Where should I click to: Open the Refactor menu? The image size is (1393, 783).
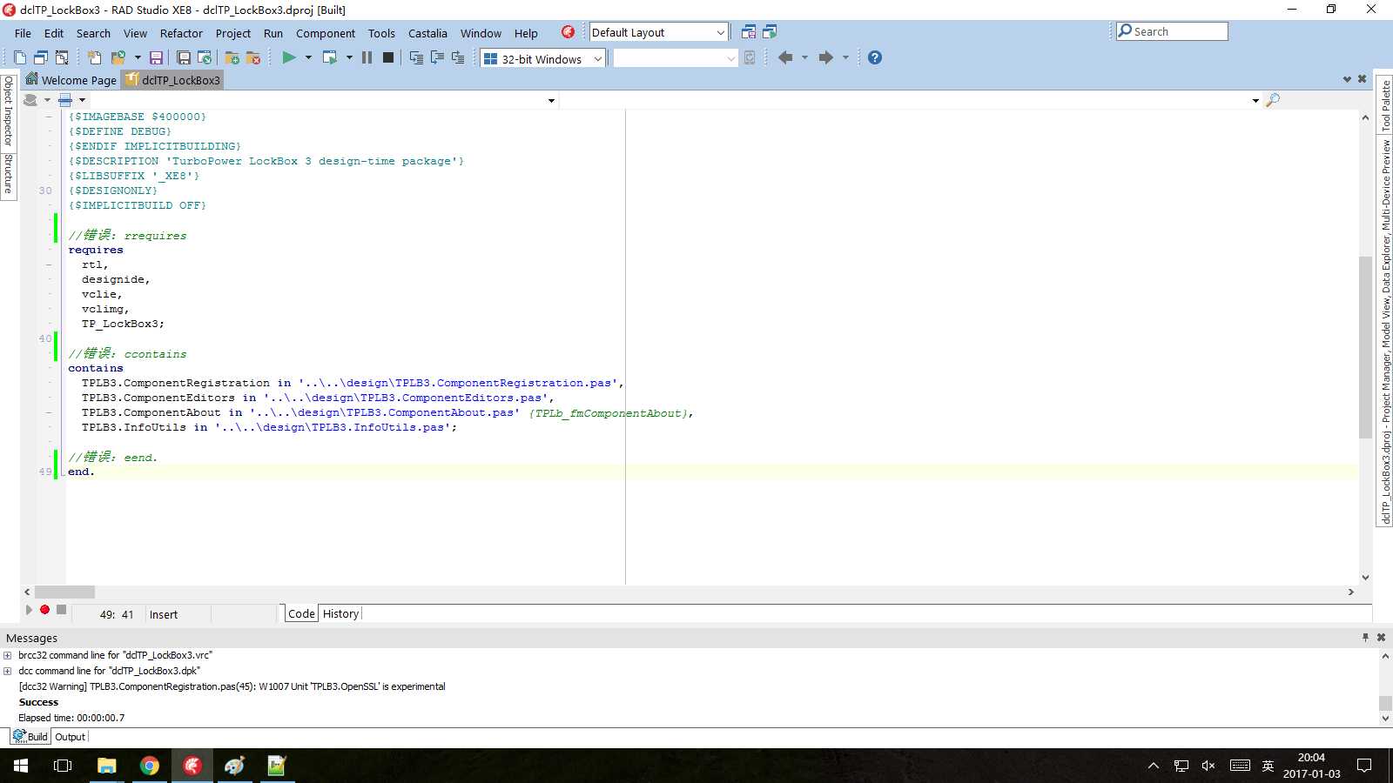click(181, 33)
